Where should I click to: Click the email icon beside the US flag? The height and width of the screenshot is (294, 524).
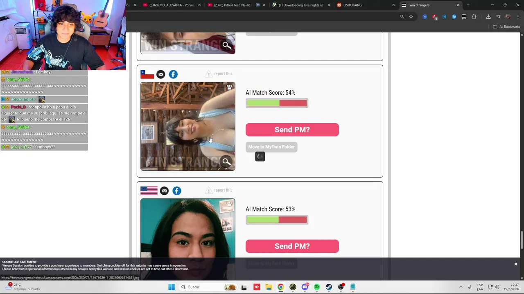click(164, 191)
